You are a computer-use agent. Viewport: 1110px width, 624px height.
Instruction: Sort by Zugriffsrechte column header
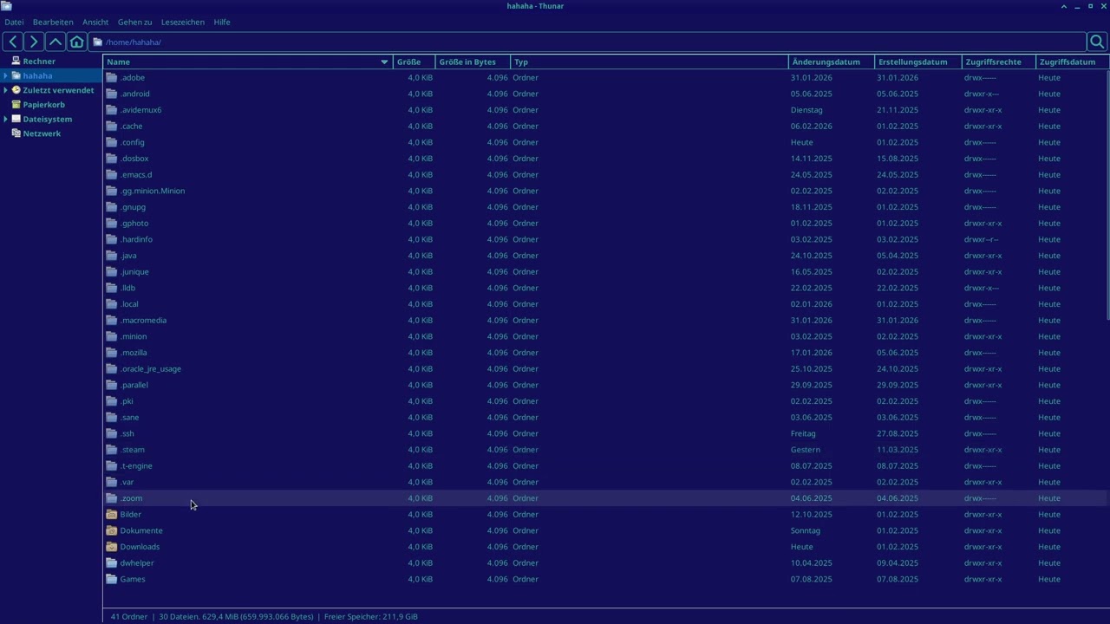click(999, 62)
